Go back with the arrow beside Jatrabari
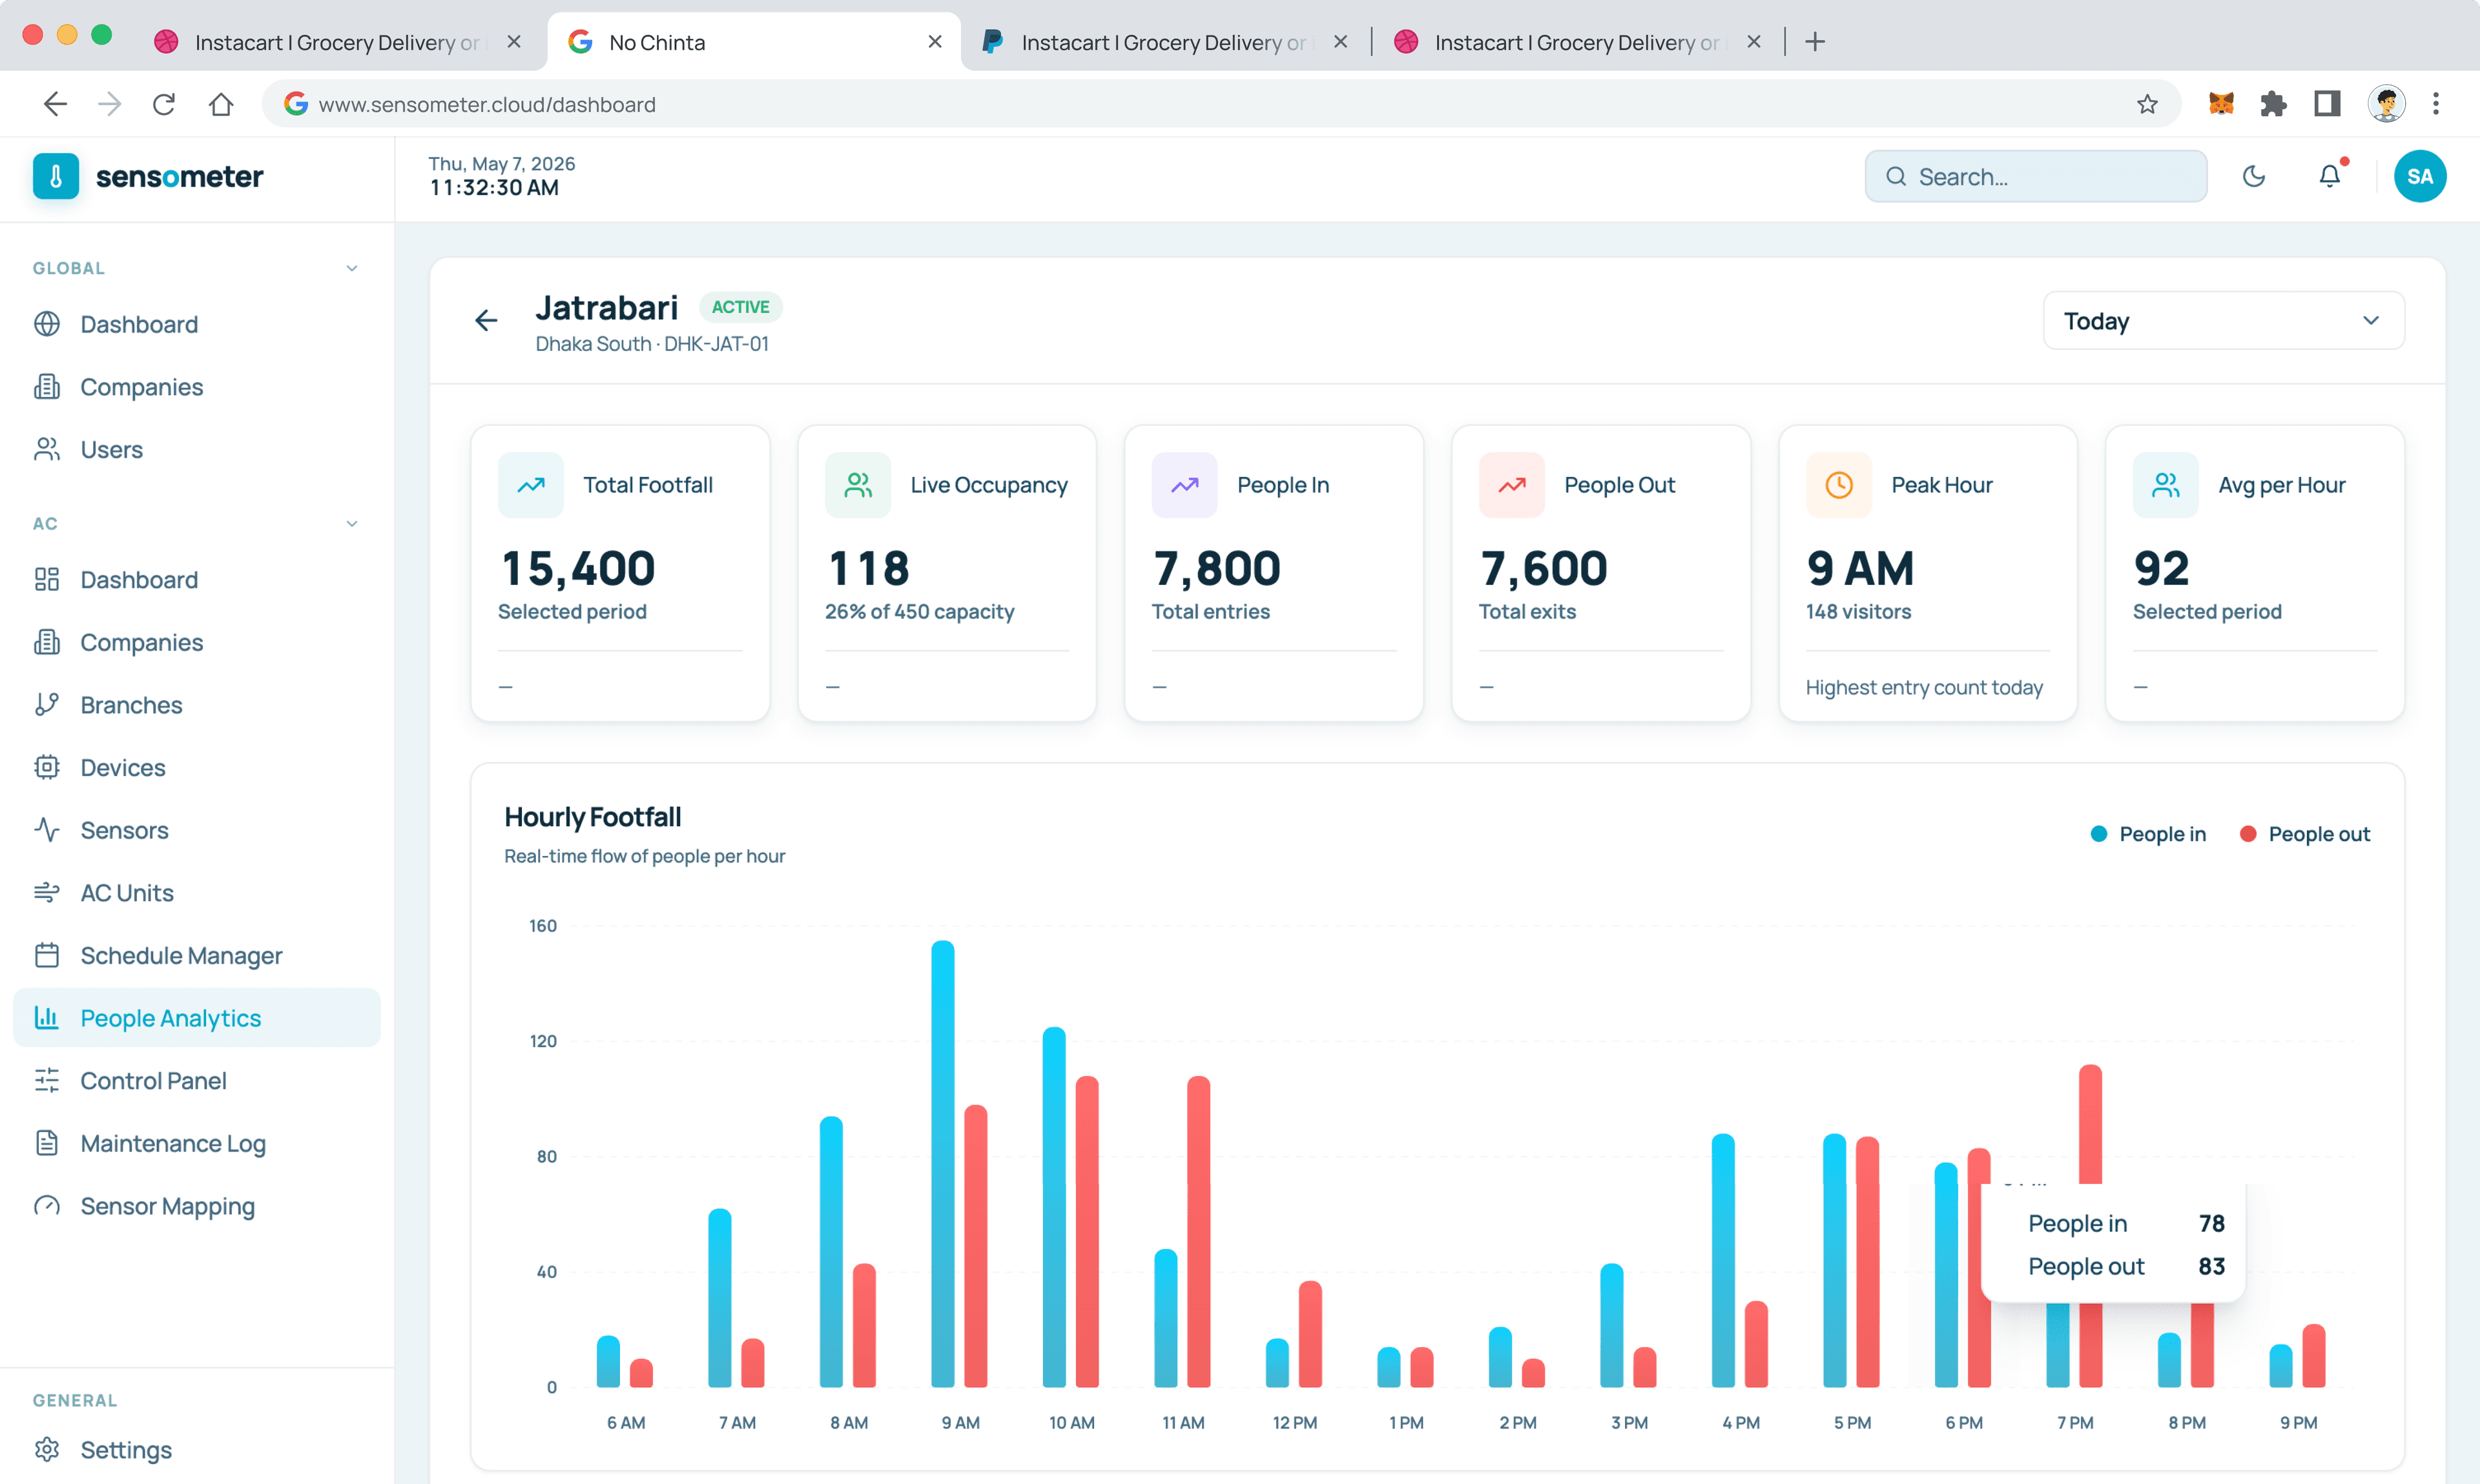Screen dimensions: 2480x1484 (486, 320)
